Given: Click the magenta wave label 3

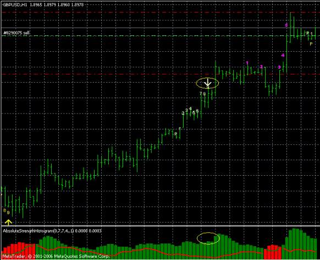Looking at the screenshot, I should click(279, 67).
